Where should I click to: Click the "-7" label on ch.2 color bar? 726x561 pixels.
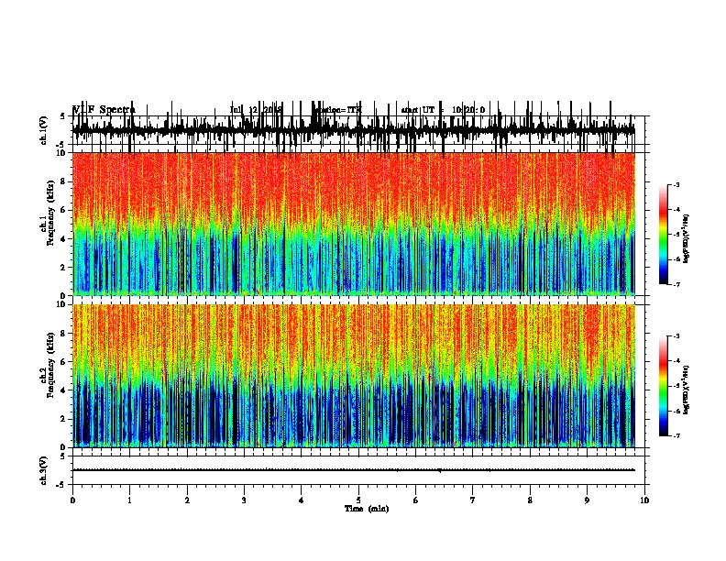[676, 435]
